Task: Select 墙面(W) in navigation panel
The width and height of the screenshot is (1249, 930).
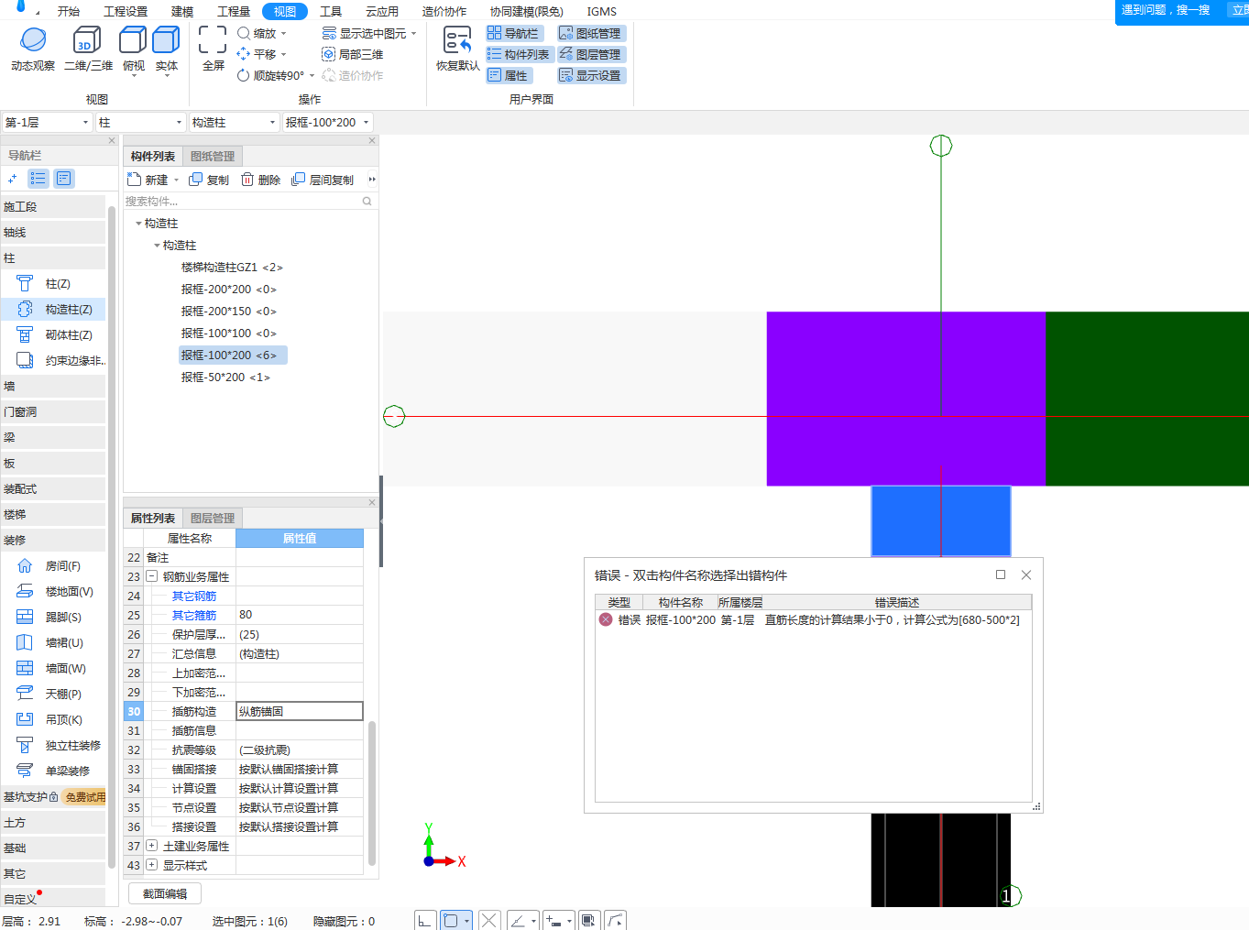Action: coord(53,669)
